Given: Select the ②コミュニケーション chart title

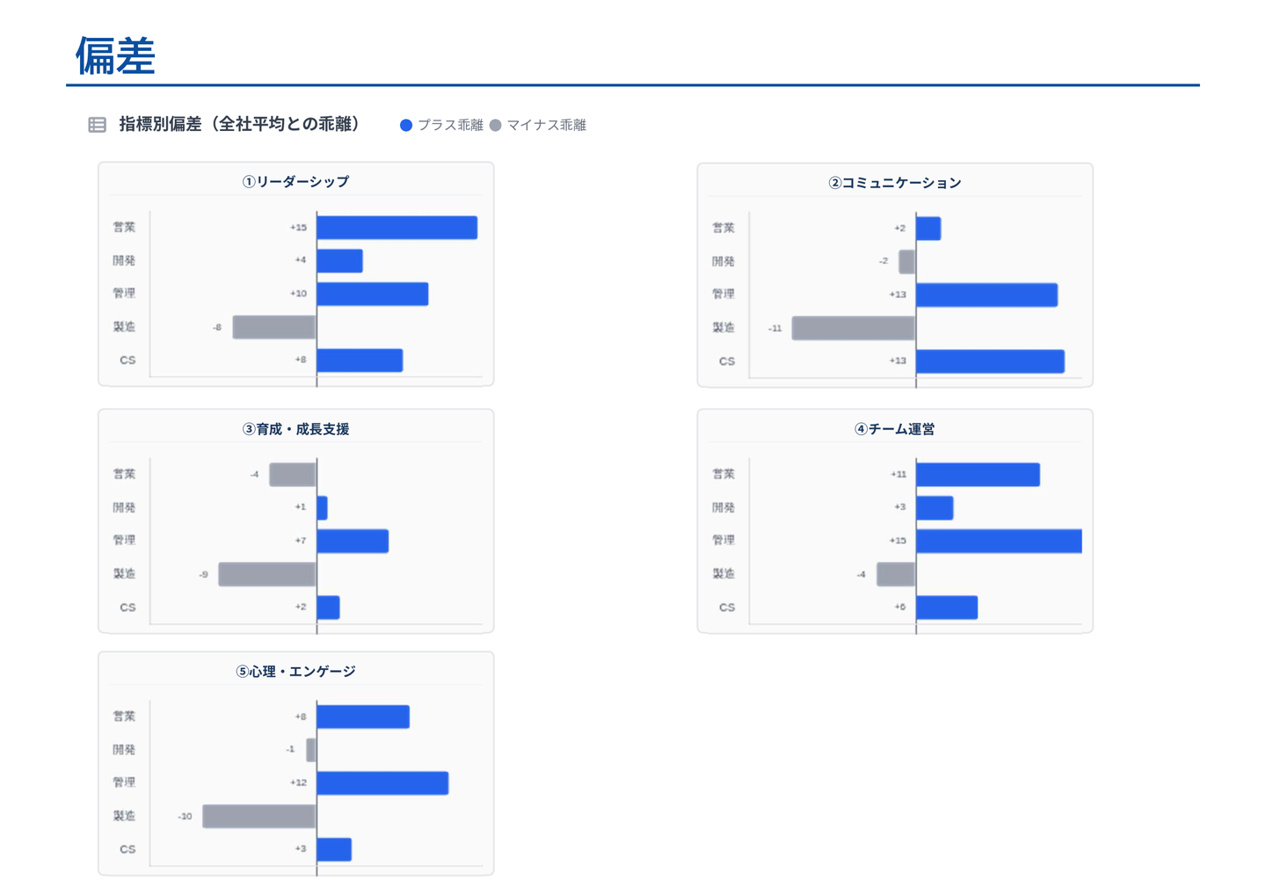Looking at the screenshot, I should (x=894, y=183).
